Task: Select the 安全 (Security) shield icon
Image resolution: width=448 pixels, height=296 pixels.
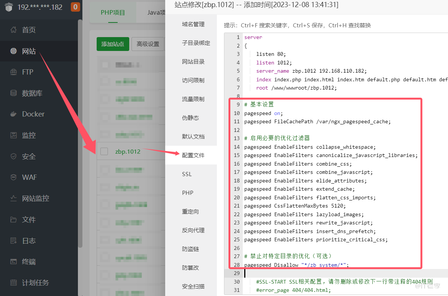Action: click(x=13, y=156)
